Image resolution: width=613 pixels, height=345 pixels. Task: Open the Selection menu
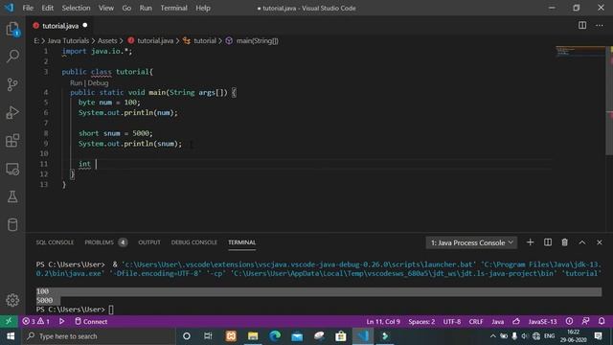coord(76,8)
